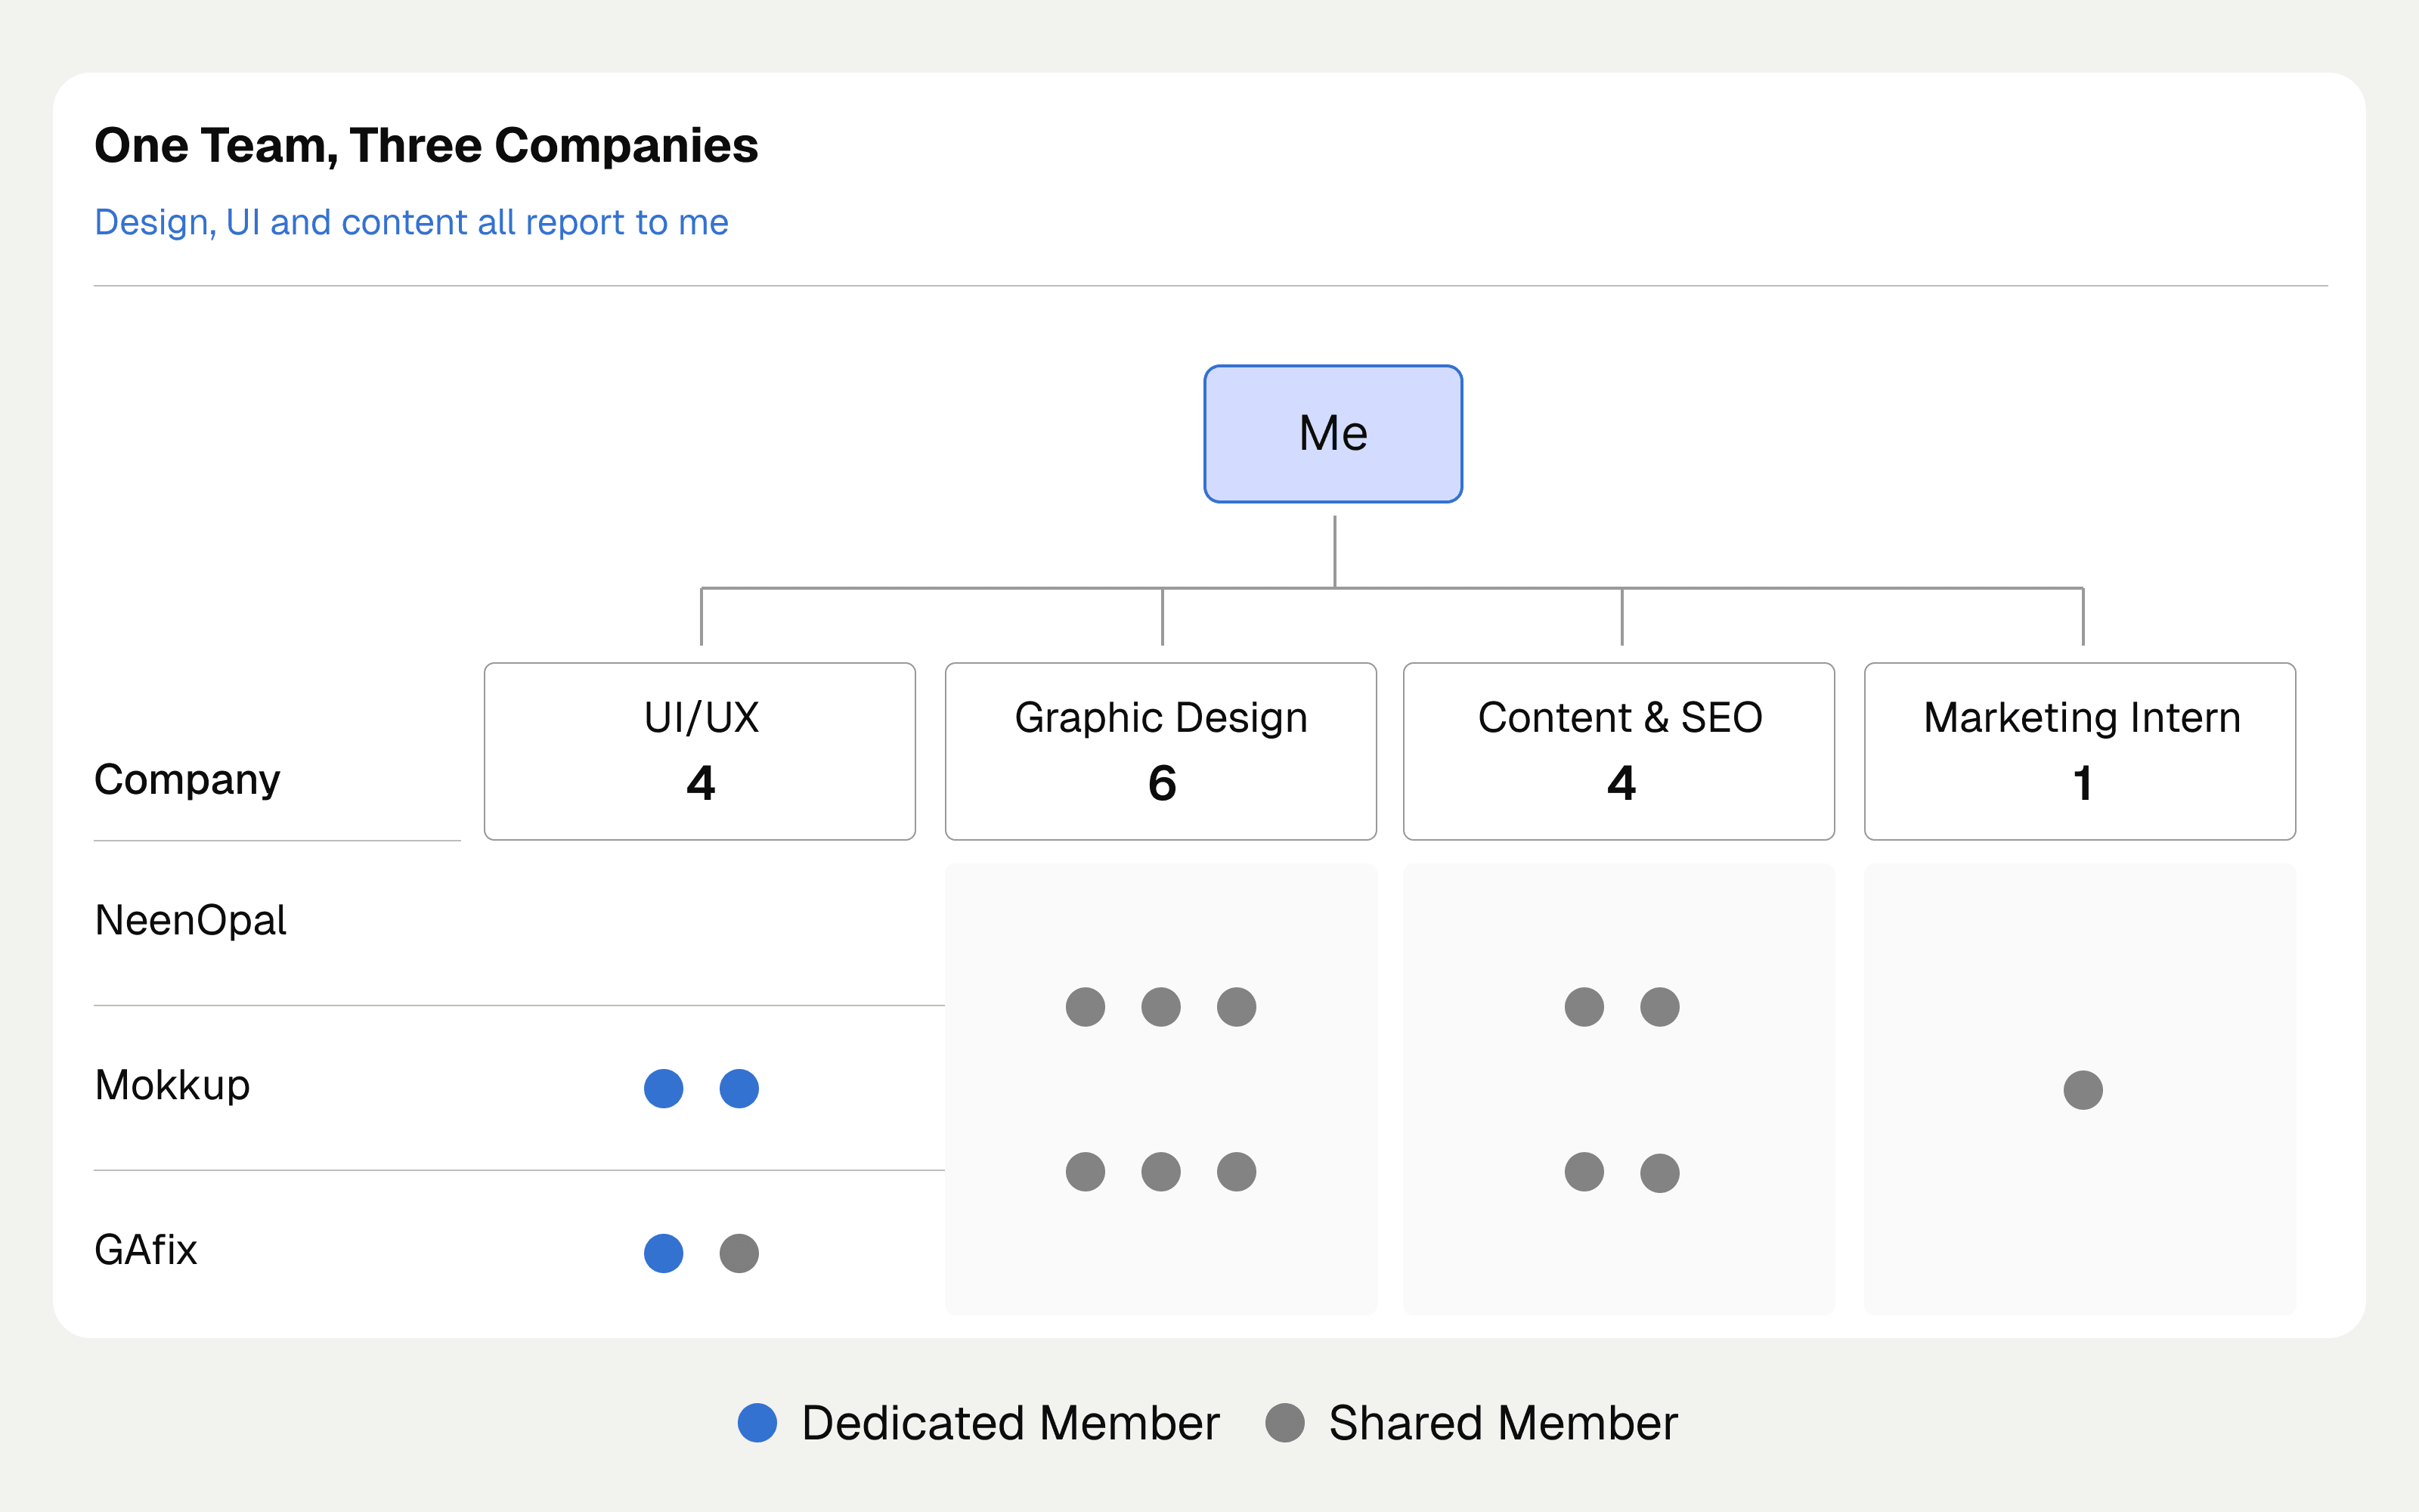Click the number 6 under Graphic Design
Screen dimensions: 2419x1512
(x=1162, y=783)
